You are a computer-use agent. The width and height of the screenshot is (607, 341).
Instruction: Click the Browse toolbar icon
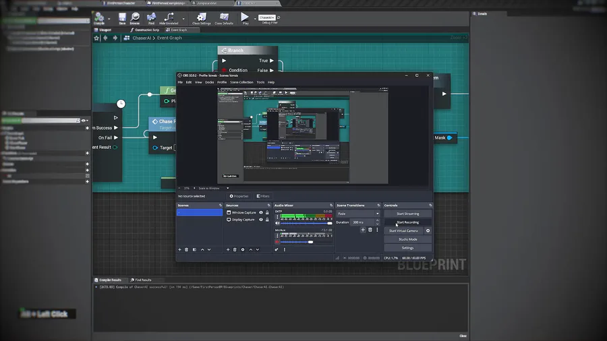pos(135,18)
